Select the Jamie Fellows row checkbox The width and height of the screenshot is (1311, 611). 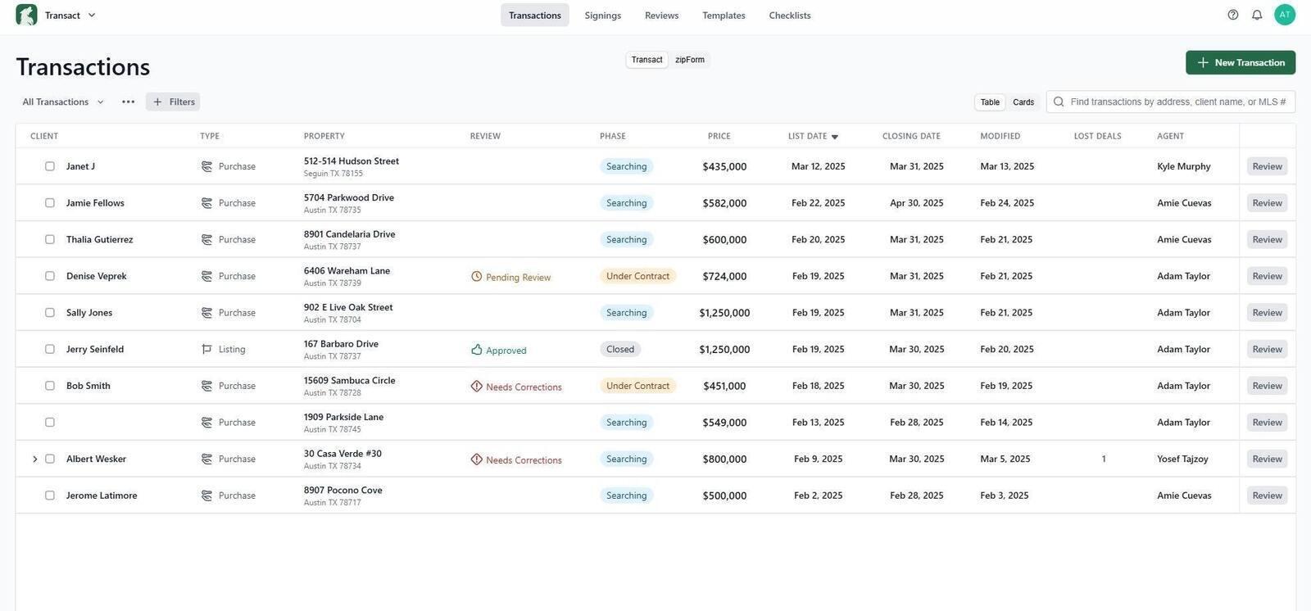50,203
